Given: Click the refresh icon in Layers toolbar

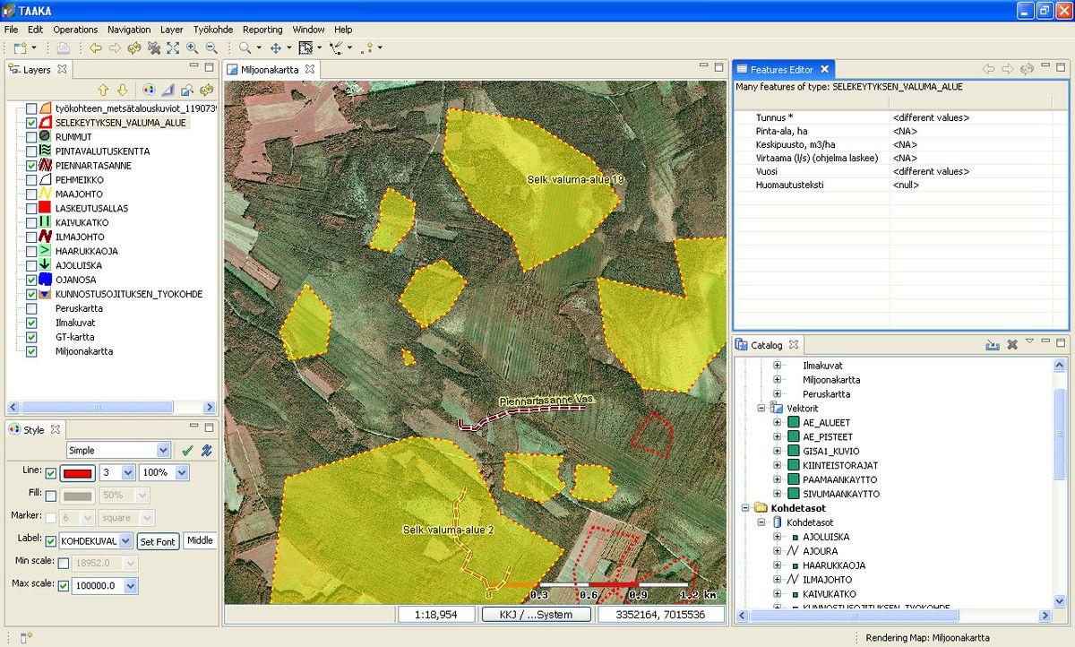Looking at the screenshot, I should 207,90.
